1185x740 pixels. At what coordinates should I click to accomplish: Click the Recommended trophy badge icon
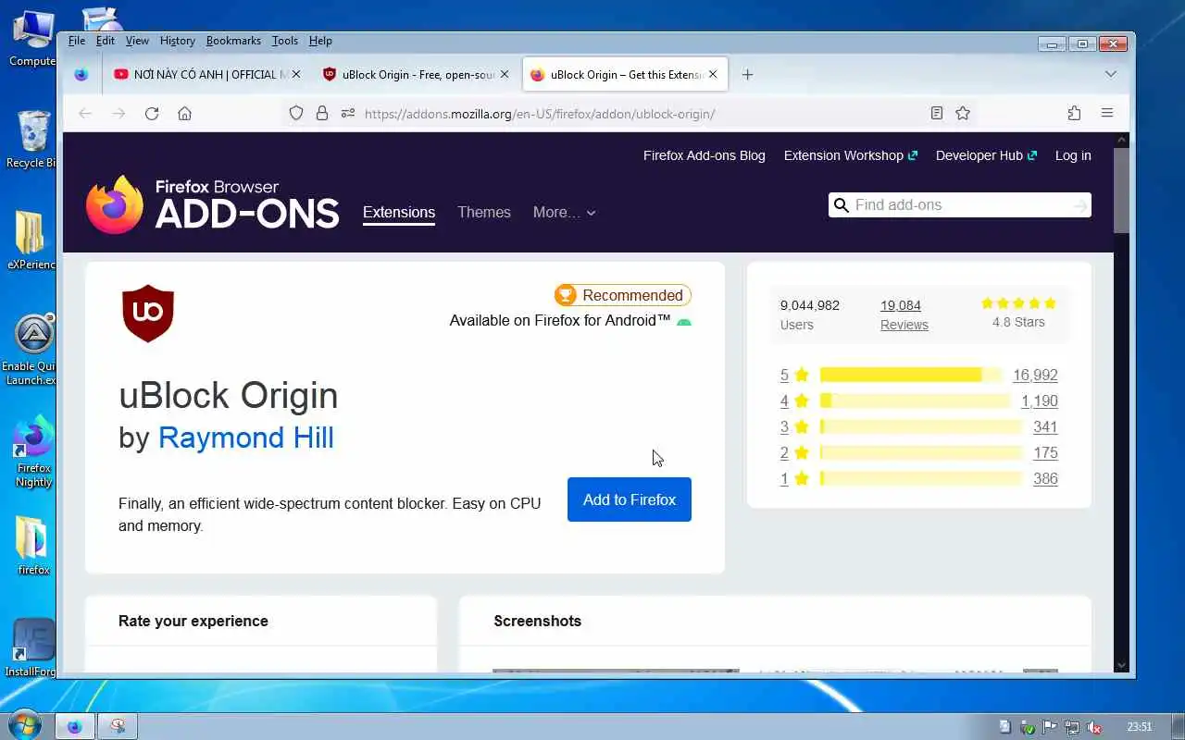click(x=565, y=295)
